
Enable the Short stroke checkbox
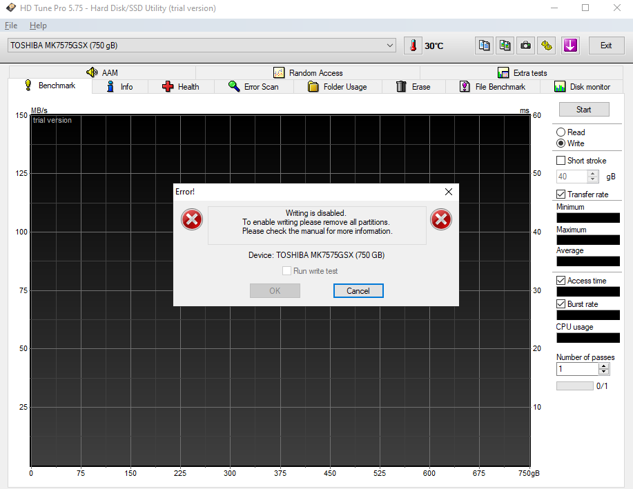561,160
